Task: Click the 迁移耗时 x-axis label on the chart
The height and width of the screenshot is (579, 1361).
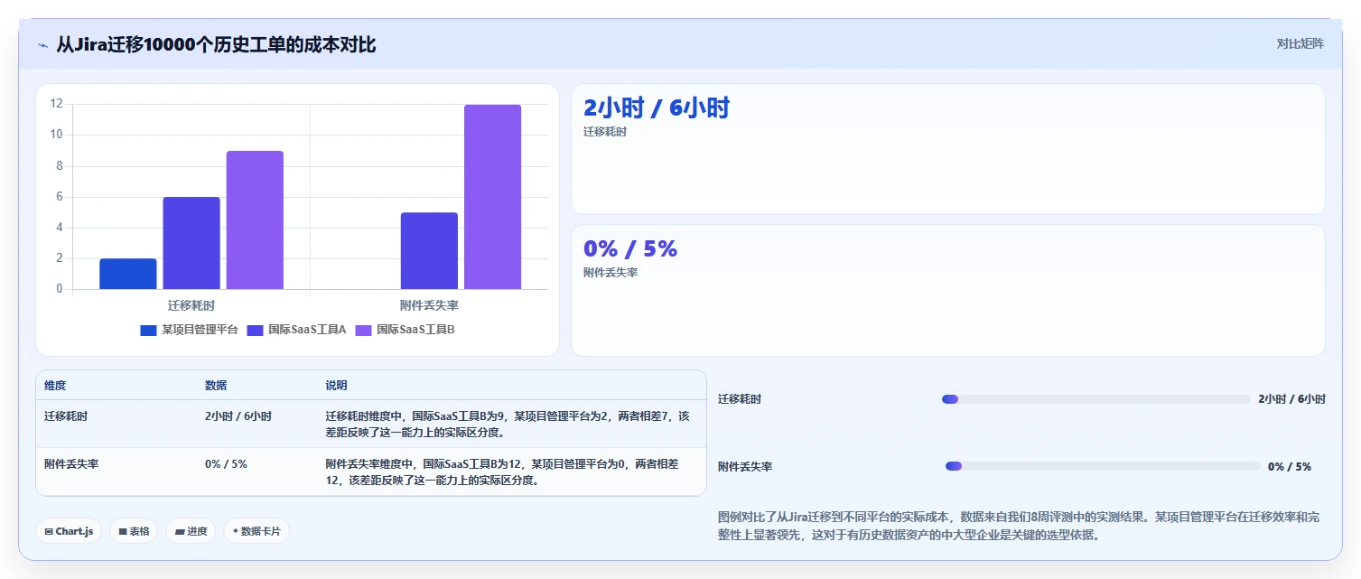Action: point(191,305)
